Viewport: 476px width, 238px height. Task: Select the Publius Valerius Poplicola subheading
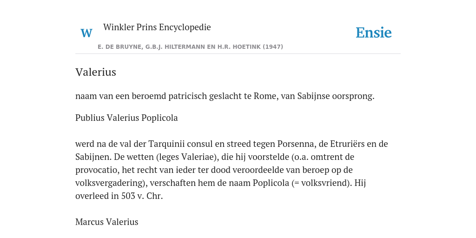point(126,118)
